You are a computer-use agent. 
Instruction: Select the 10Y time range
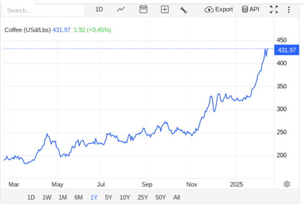coord(125,198)
